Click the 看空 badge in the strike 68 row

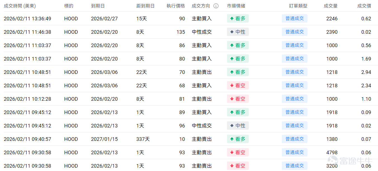tap(238, 86)
